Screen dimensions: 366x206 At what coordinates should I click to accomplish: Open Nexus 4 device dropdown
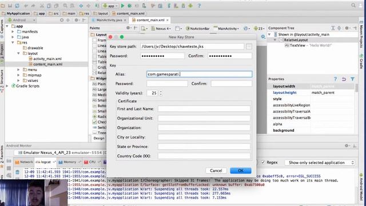(x=161, y=29)
